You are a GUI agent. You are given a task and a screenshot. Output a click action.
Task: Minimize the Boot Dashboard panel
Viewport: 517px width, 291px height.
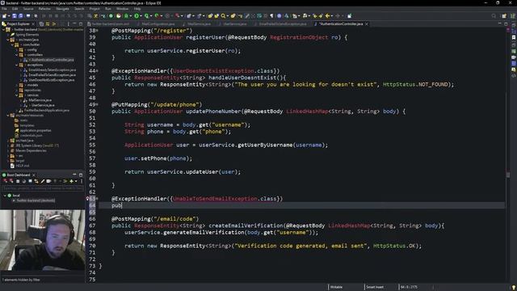click(x=75, y=175)
